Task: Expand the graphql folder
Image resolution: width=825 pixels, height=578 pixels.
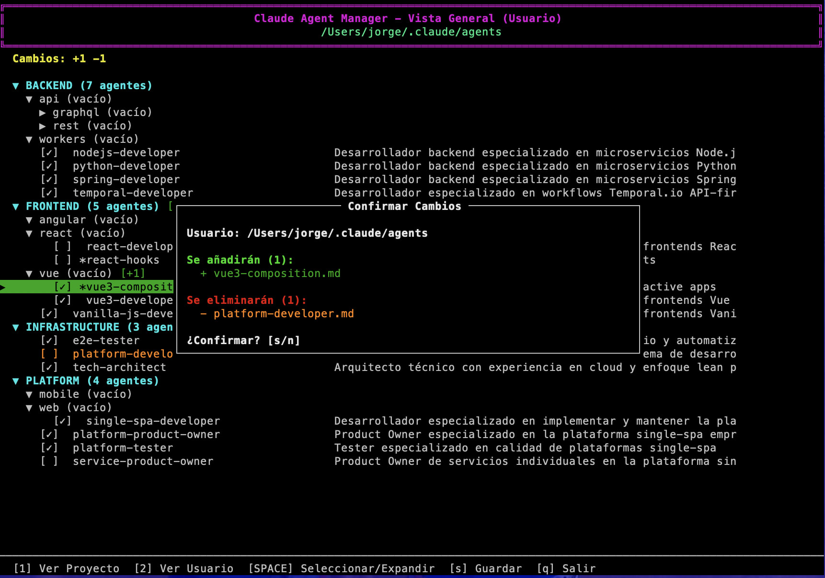Action: coord(43,112)
